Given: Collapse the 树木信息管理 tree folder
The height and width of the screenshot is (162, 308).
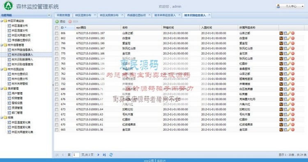Looking at the screenshot, I should click(2, 45).
